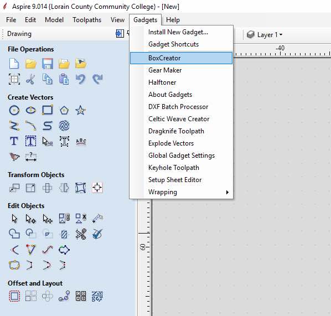This screenshot has height=316, width=331.
Task: Undo the last action
Action: (81, 79)
